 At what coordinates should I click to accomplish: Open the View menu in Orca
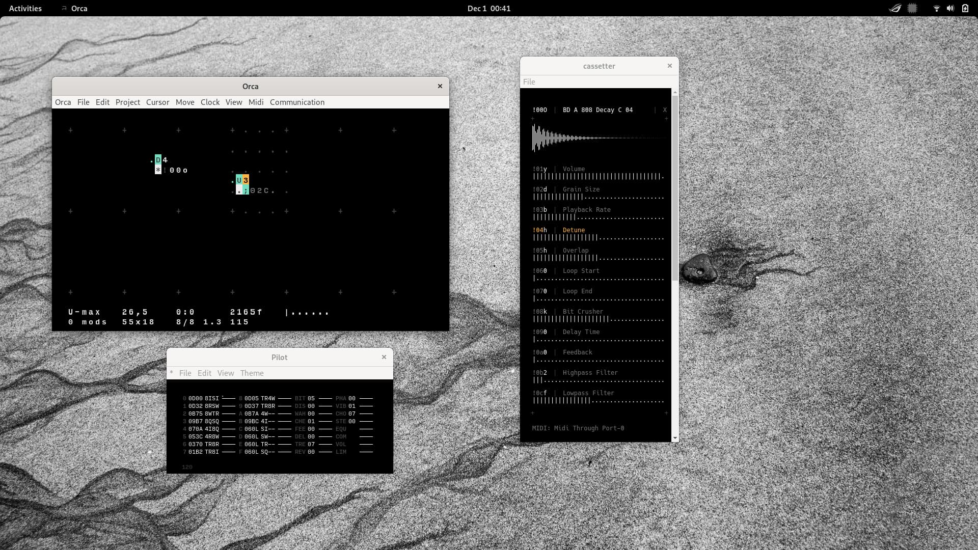tap(234, 102)
